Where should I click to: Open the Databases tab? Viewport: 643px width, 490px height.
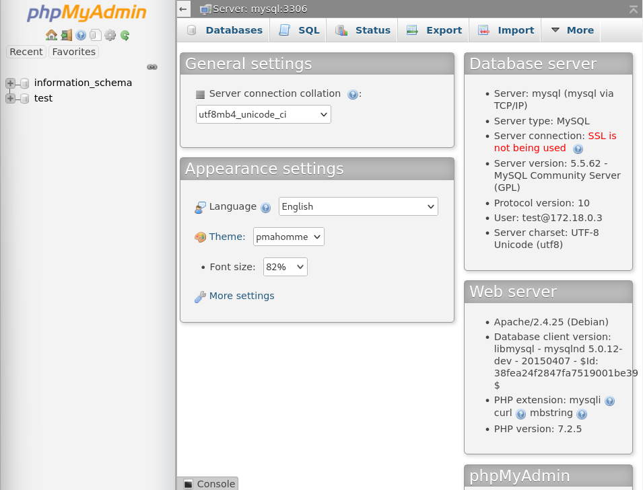225,30
